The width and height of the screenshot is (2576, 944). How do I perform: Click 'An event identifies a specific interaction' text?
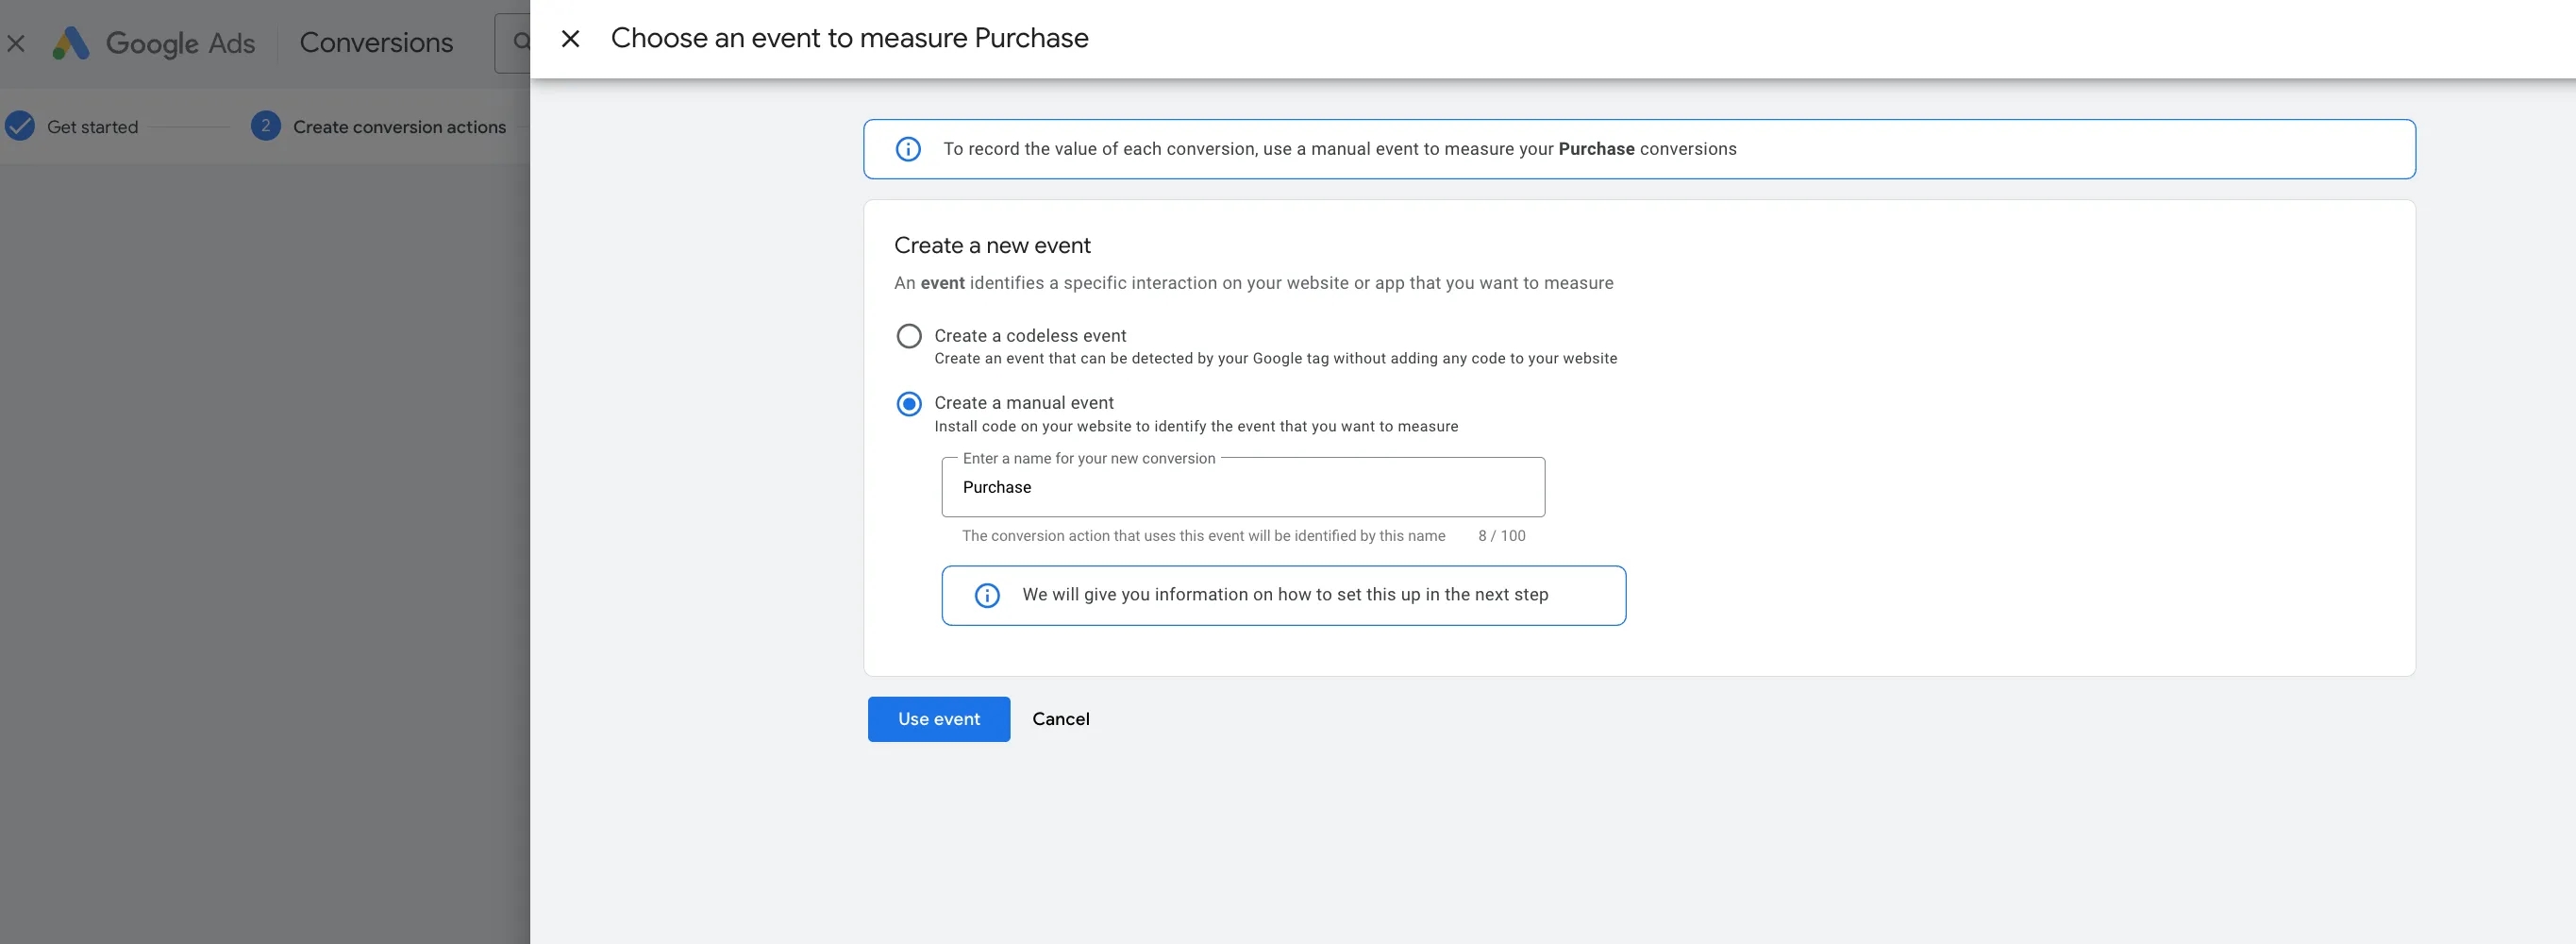click(1253, 283)
